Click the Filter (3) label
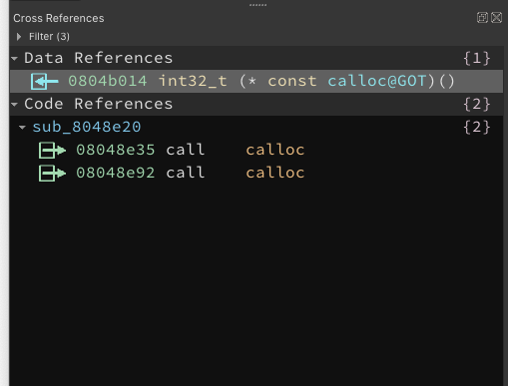The image size is (508, 386). [49, 37]
